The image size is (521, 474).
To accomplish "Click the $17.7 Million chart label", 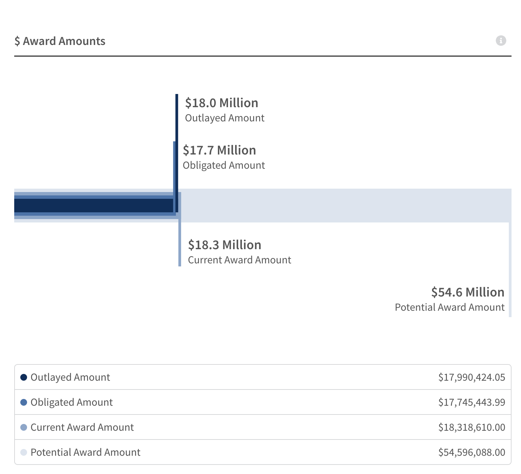I will click(x=219, y=150).
